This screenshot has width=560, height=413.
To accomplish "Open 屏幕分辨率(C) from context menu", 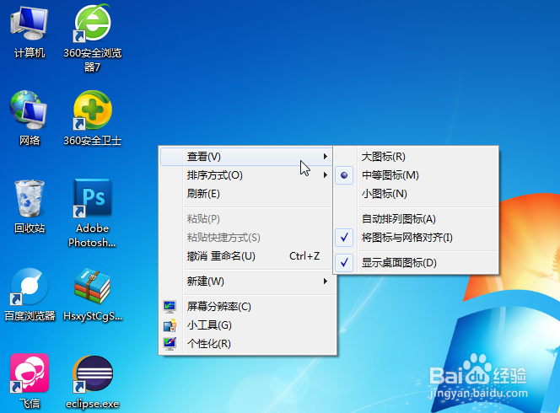I will point(246,307).
